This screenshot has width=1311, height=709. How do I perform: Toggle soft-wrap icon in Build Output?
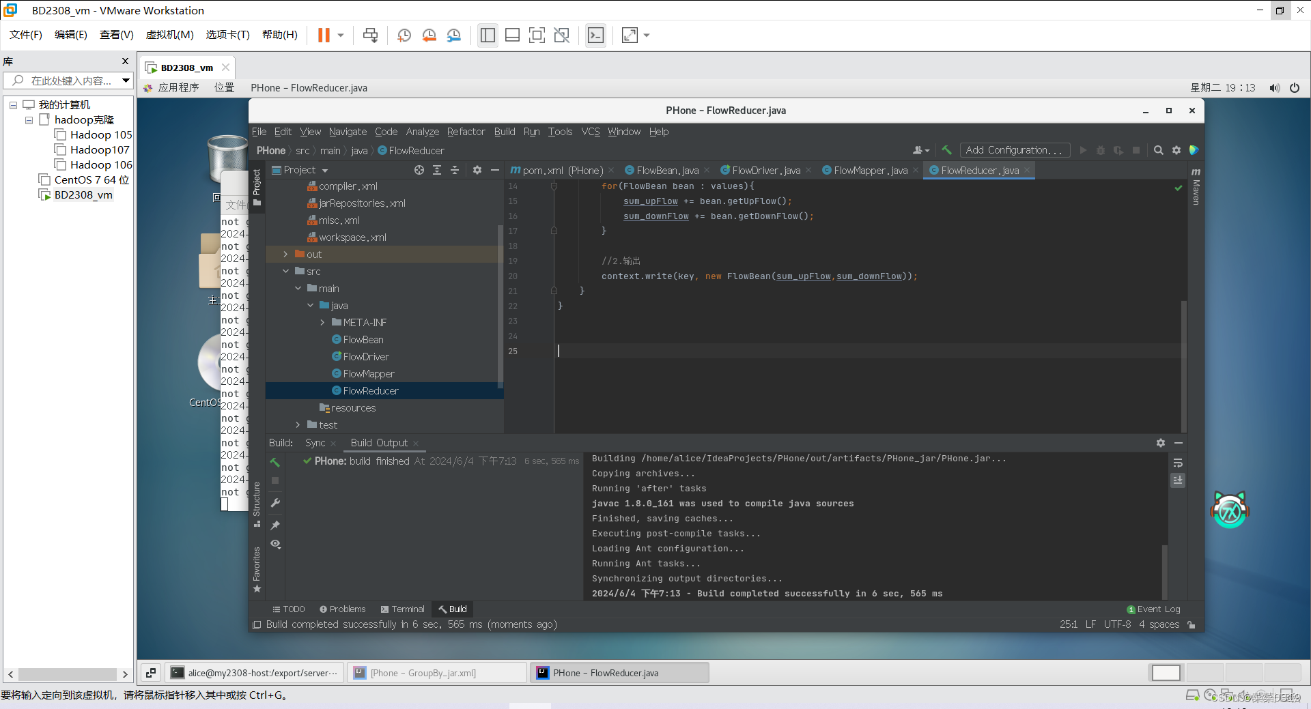(1178, 463)
